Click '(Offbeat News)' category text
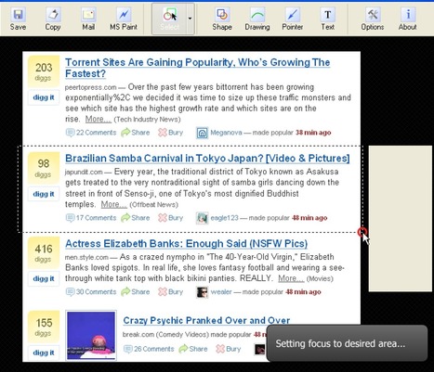 pos(153,205)
